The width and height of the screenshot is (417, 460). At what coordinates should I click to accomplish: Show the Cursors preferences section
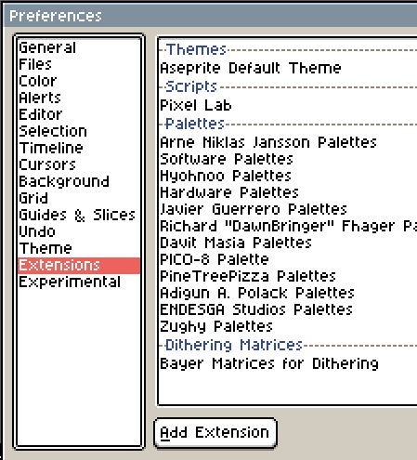79,164
